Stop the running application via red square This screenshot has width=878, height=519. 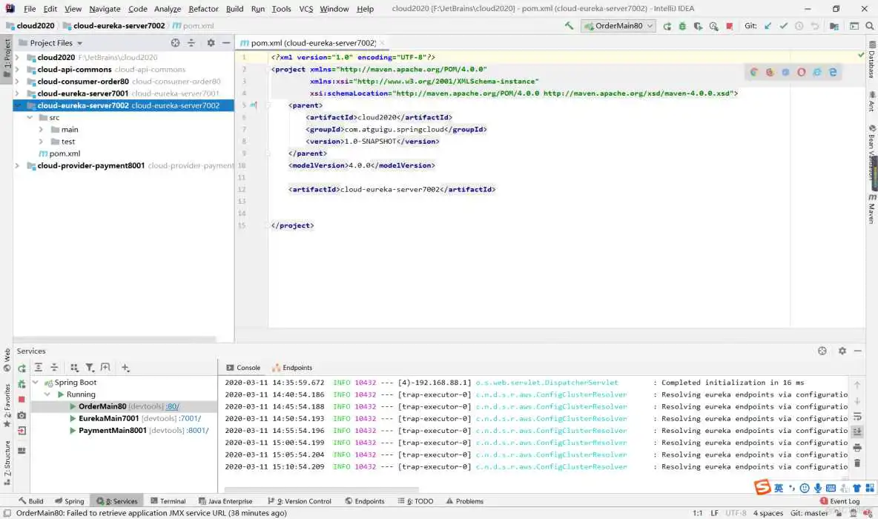point(730,24)
